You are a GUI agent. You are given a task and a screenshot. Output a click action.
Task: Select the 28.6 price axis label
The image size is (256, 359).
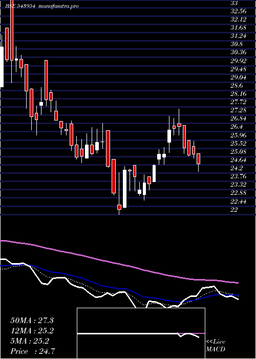[x=237, y=86]
